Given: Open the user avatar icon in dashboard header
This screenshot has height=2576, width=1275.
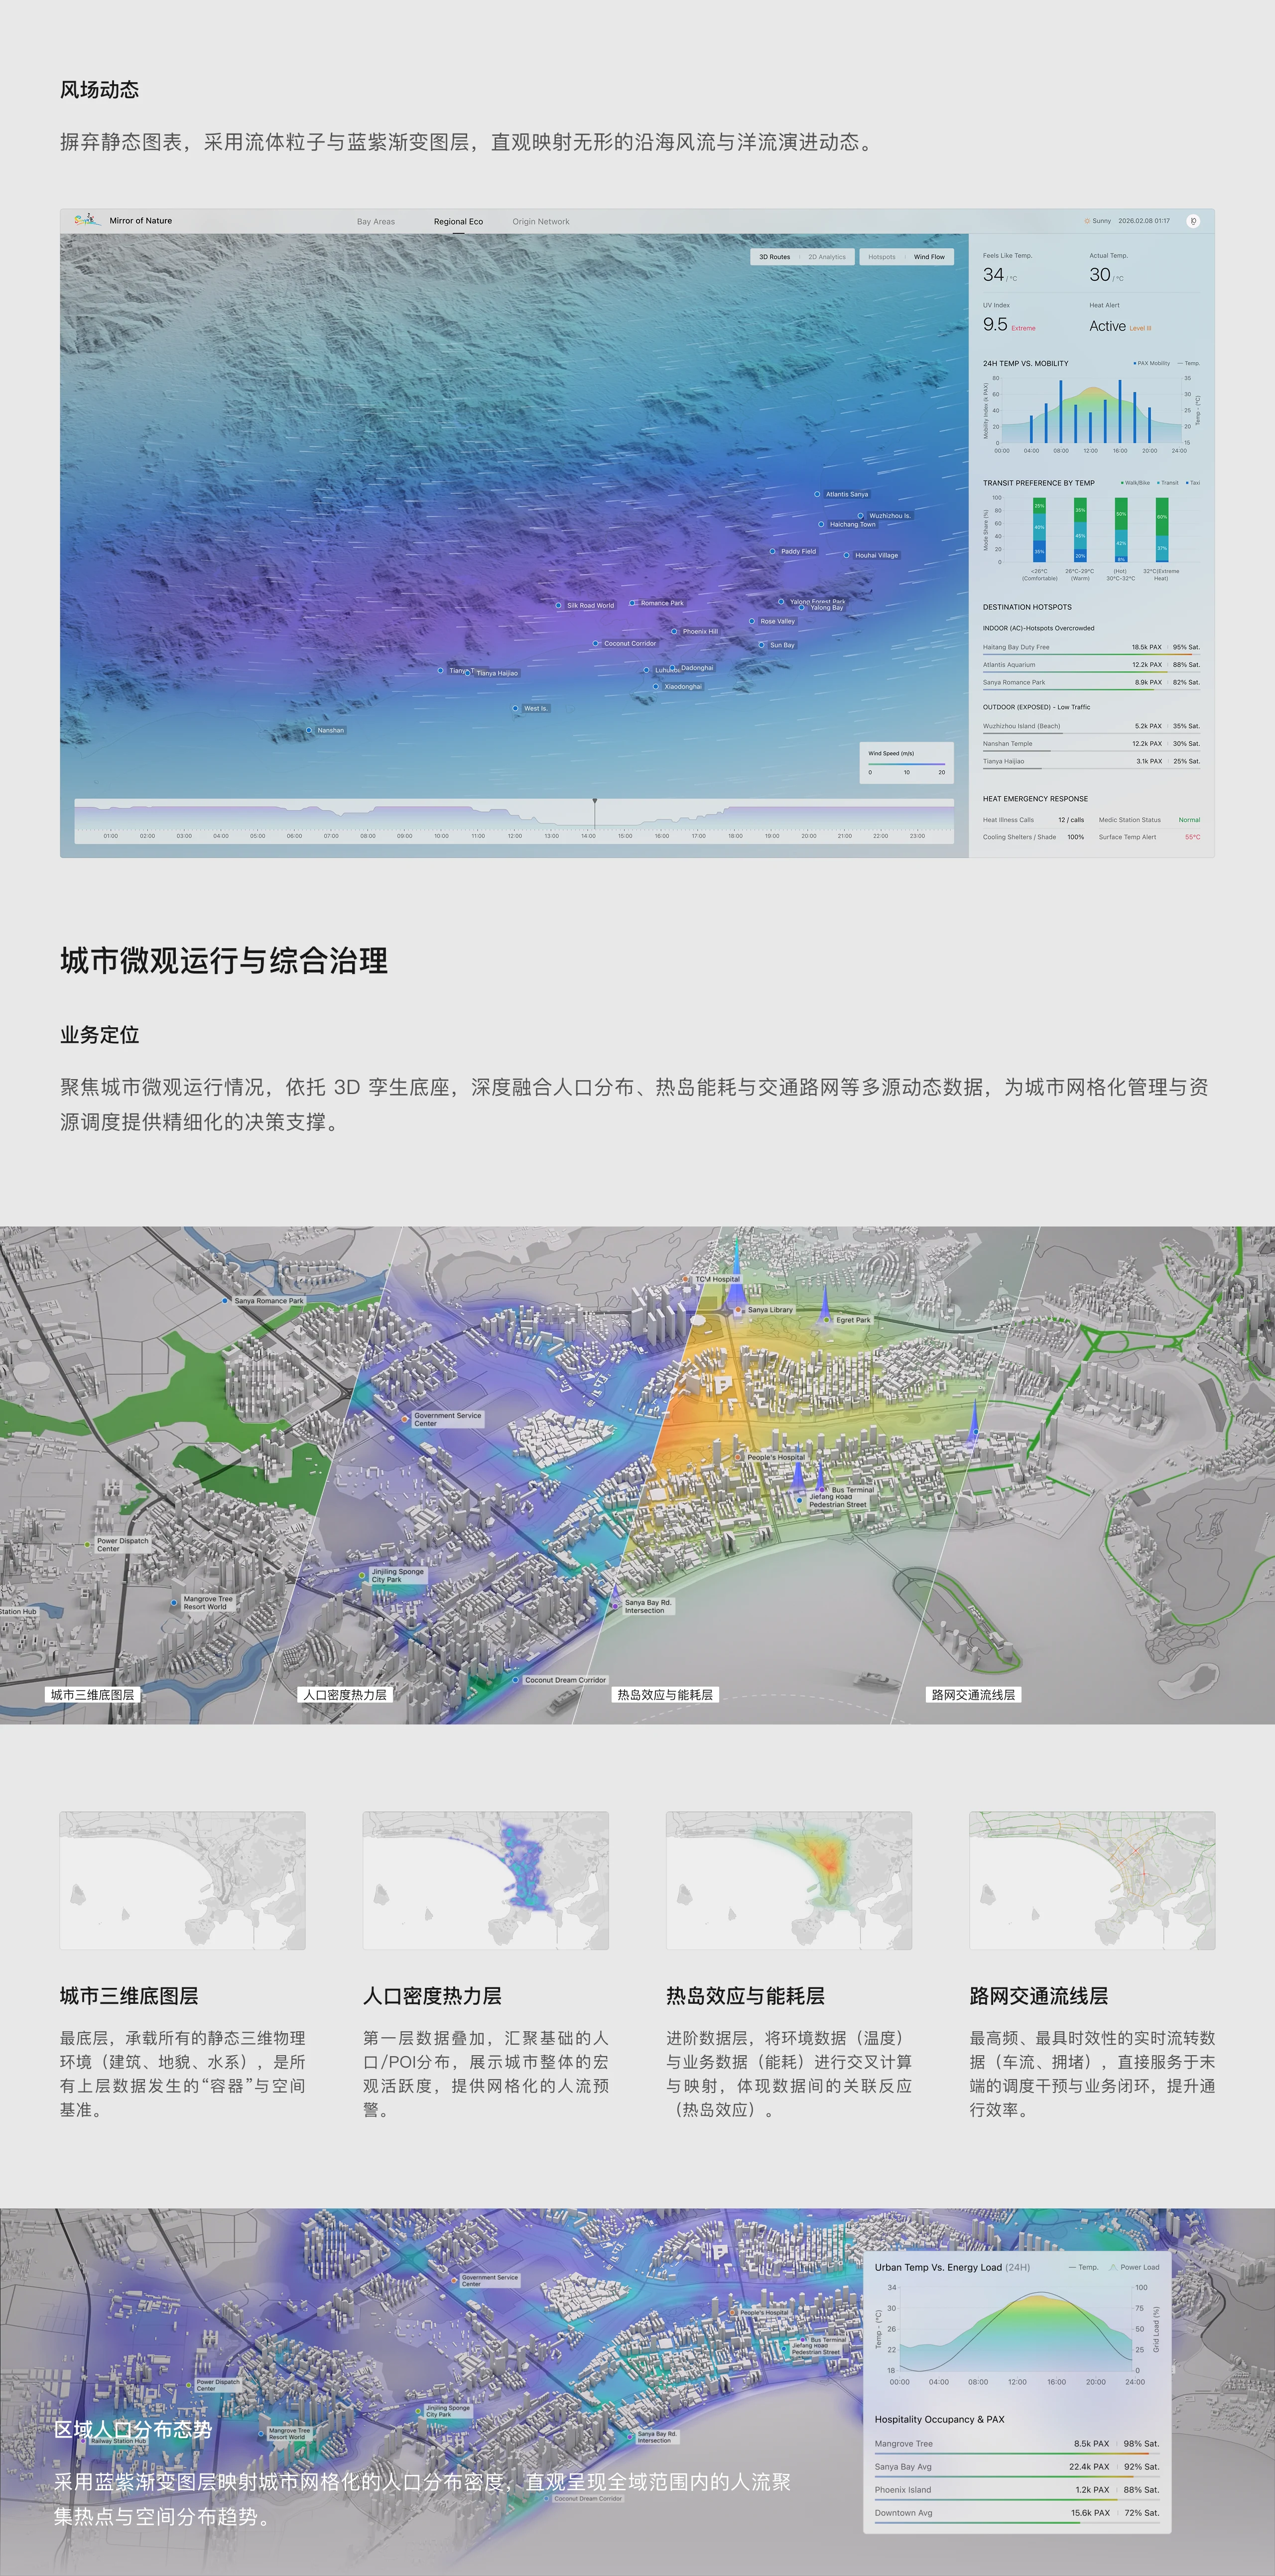Looking at the screenshot, I should tap(1193, 221).
